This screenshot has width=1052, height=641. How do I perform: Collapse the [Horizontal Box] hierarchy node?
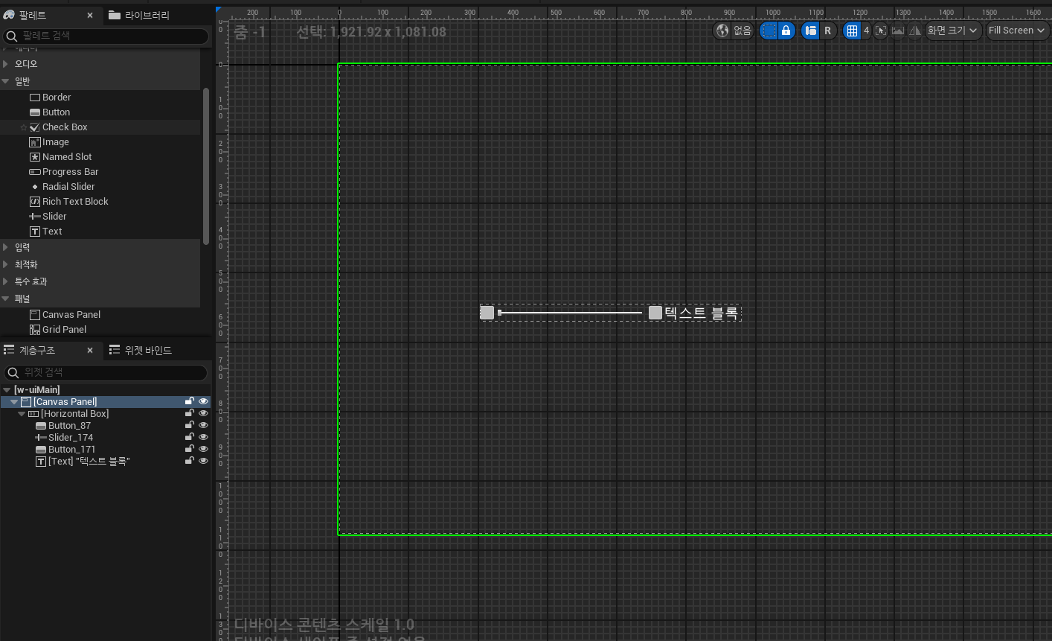click(x=22, y=414)
